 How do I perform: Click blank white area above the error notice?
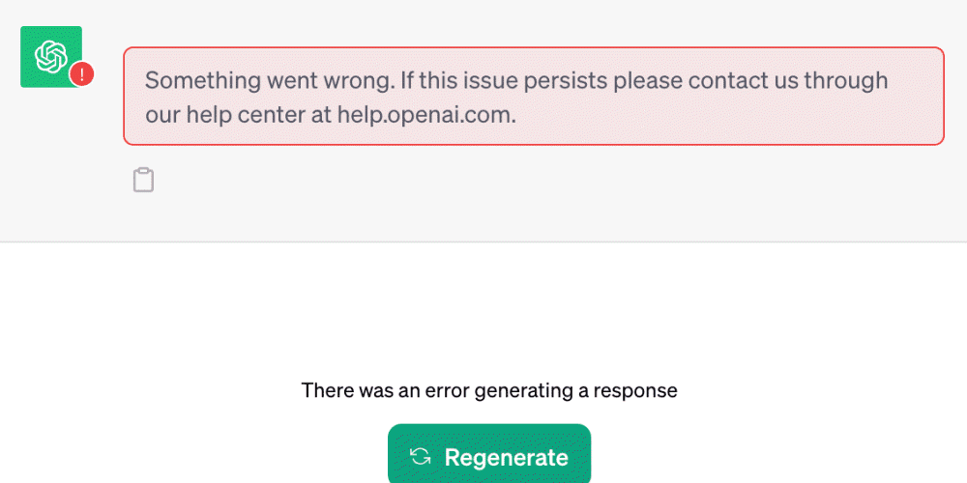(x=483, y=309)
